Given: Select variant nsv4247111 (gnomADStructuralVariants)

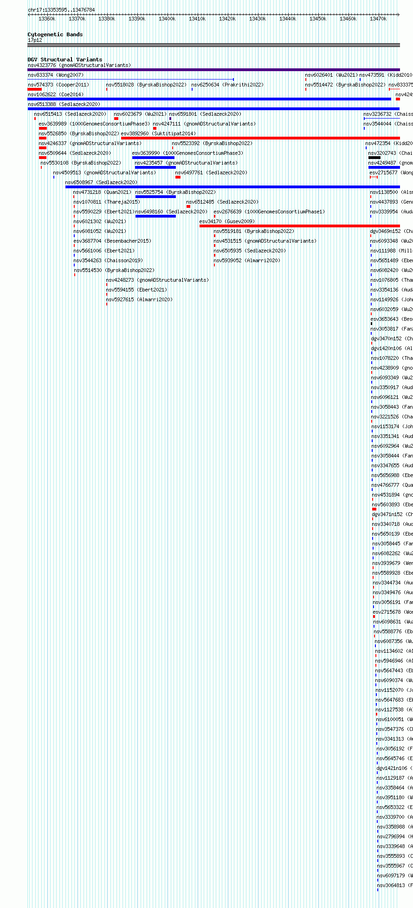Looking at the screenshot, I should click(x=205, y=124).
